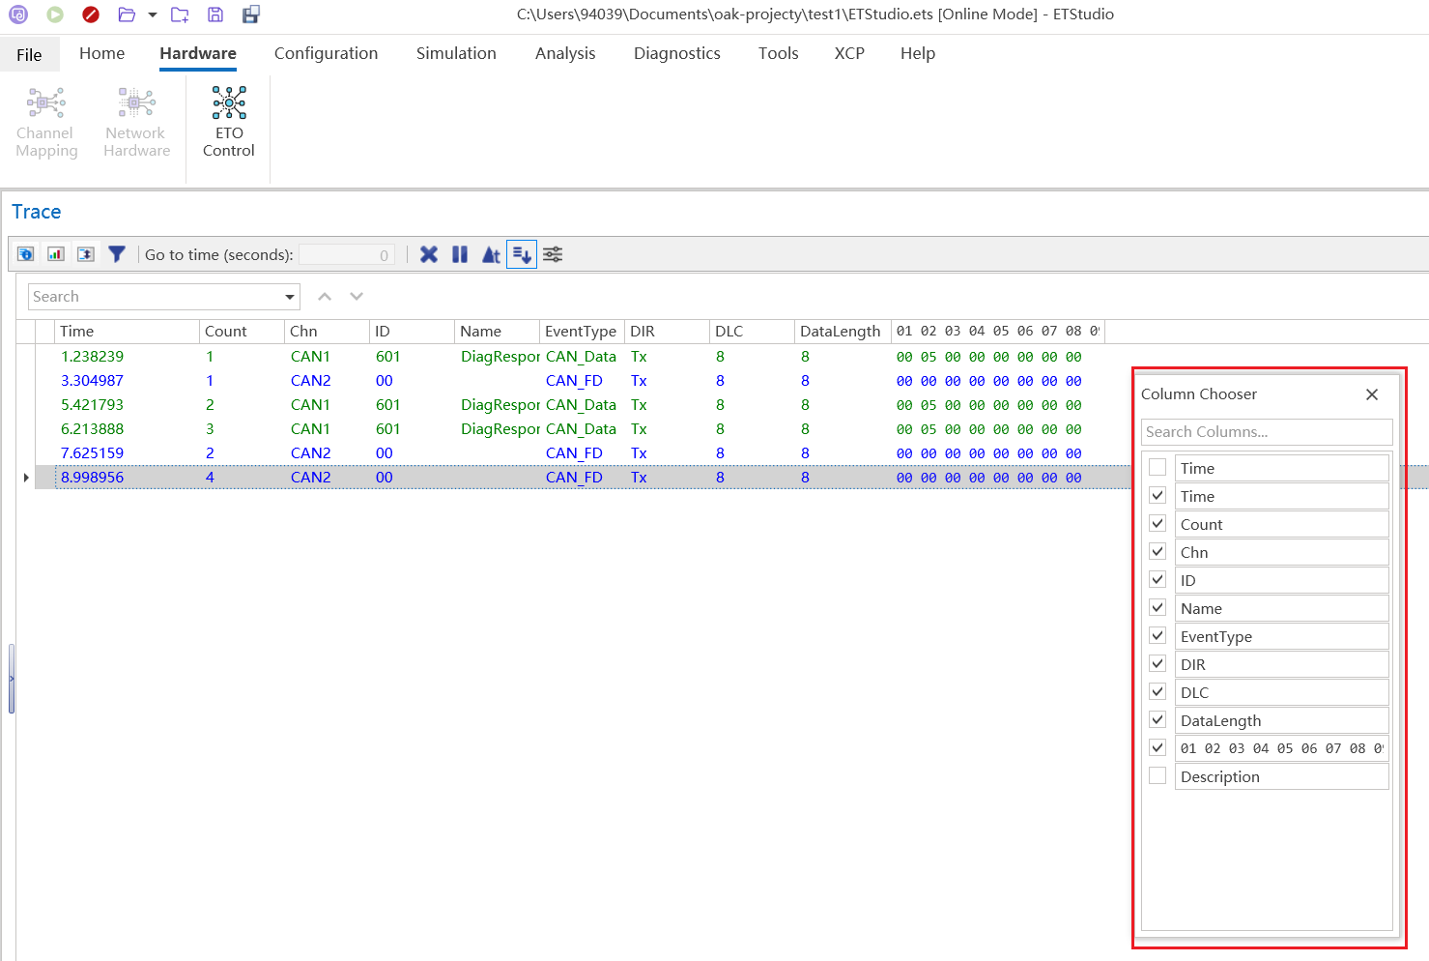Image resolution: width=1429 pixels, height=961 pixels.
Task: Enable the Description column checkbox
Action: (x=1157, y=776)
